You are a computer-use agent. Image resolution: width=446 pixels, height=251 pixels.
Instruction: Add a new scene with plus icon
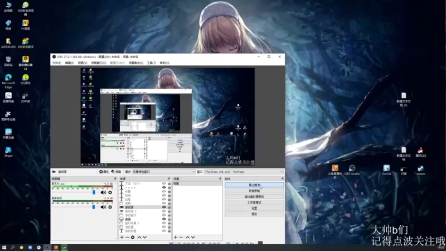(x=176, y=237)
